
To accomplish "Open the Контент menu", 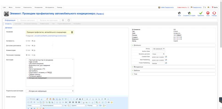I will coord(18,7).
